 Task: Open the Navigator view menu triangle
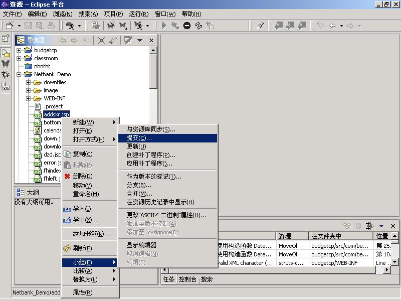[140, 40]
